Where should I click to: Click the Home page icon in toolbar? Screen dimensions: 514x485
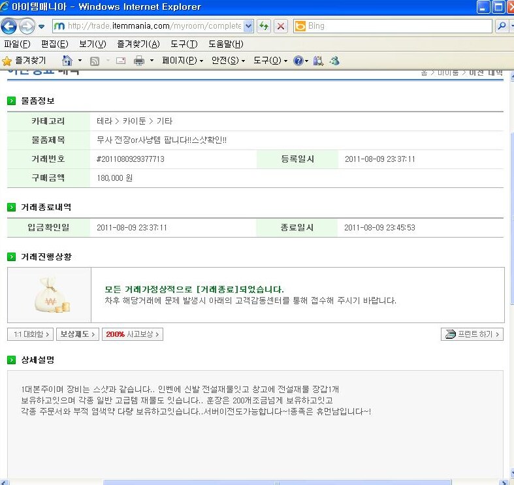point(67,61)
